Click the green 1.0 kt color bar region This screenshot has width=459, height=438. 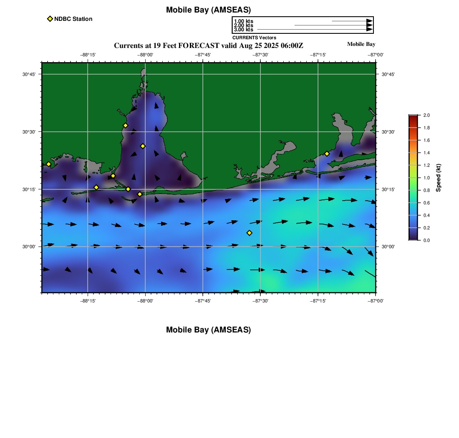[413, 178]
